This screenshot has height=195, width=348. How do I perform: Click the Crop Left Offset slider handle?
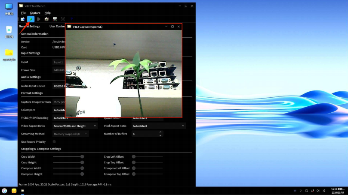(x=134, y=156)
